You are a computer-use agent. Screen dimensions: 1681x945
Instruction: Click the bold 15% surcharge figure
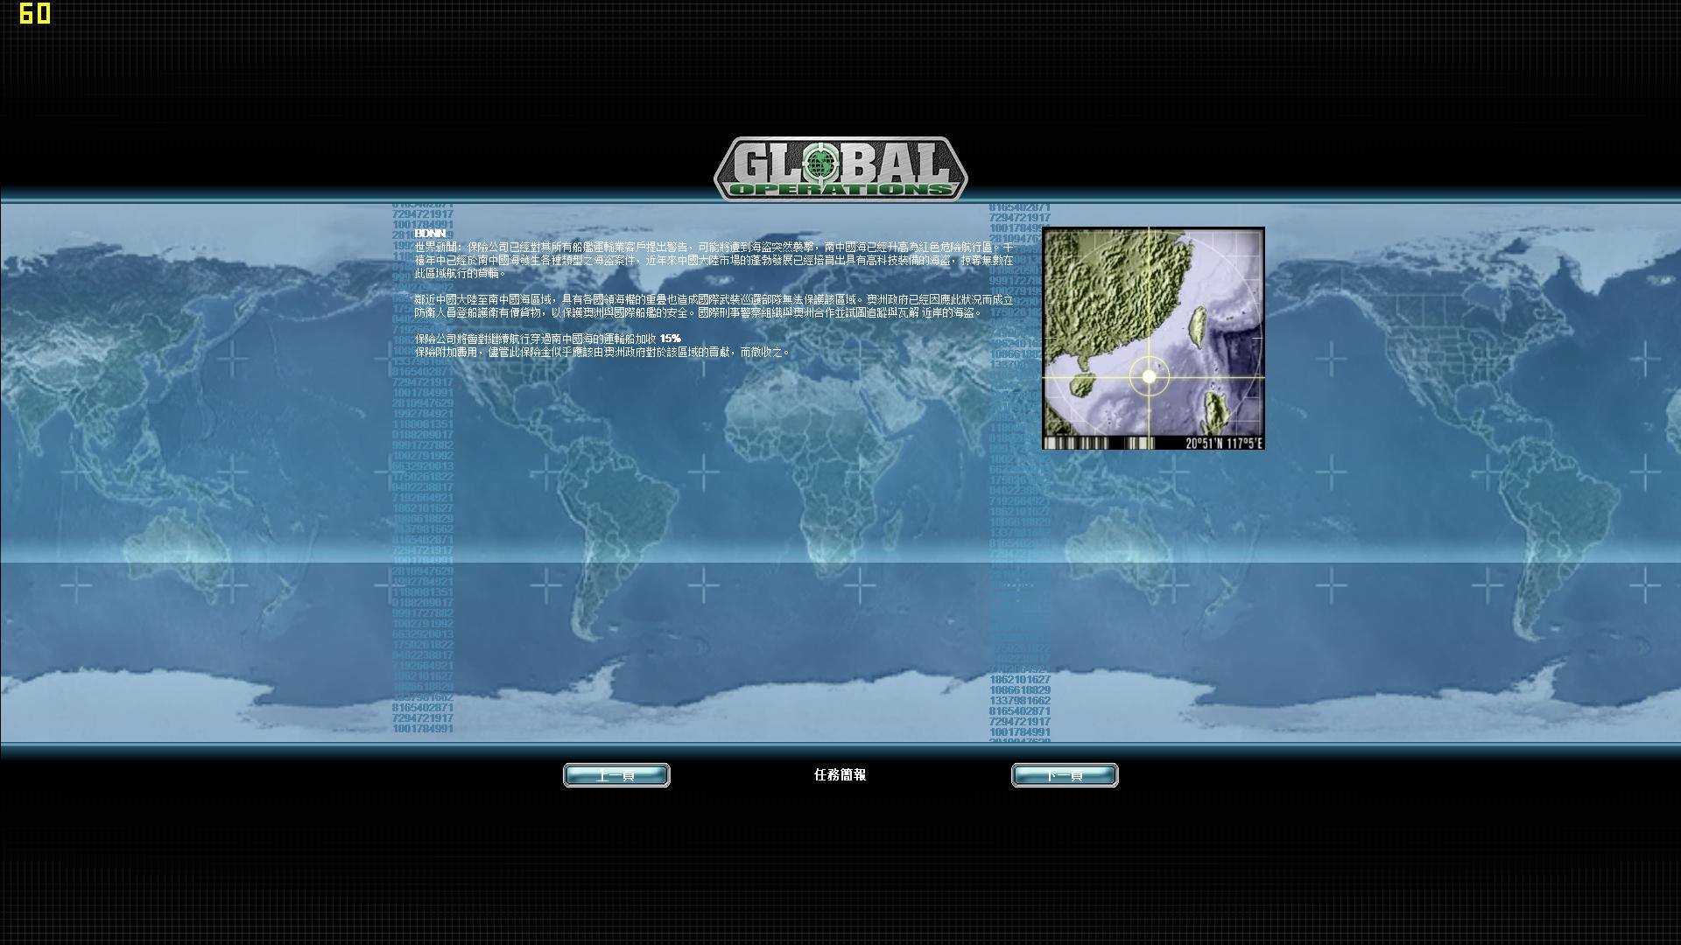(671, 339)
